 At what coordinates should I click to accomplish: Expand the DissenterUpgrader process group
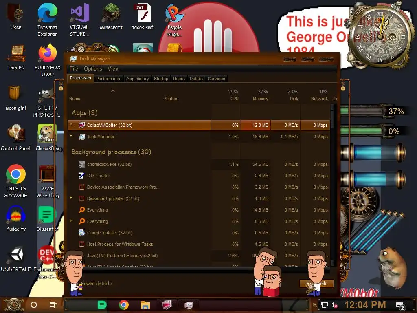[71, 198]
